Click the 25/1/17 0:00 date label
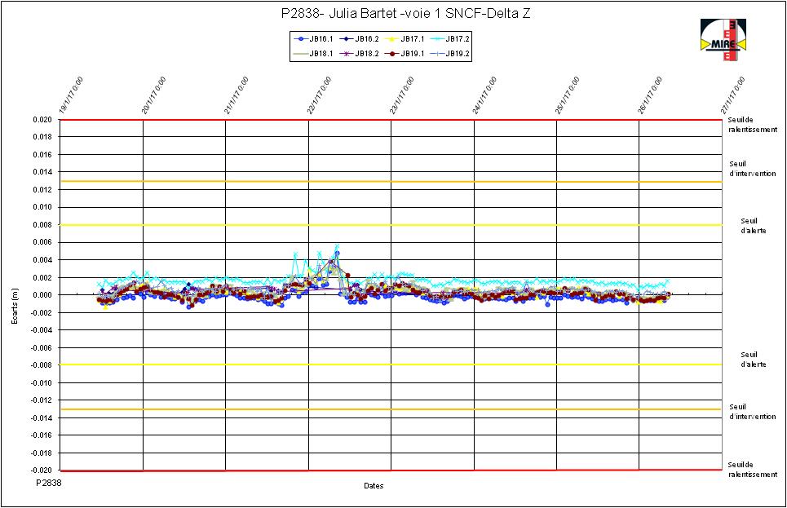This screenshot has height=508, width=787. 568,95
